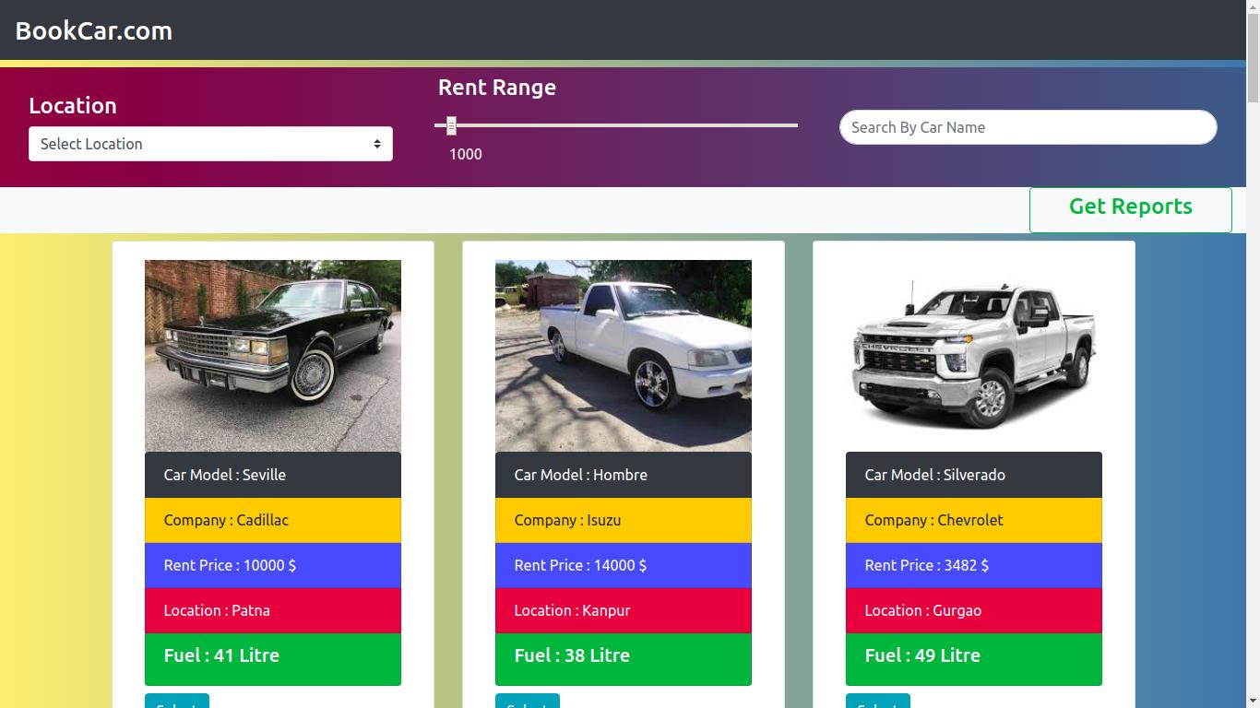Click the Location : Gurgao row
The height and width of the screenshot is (708, 1260).
(974, 610)
